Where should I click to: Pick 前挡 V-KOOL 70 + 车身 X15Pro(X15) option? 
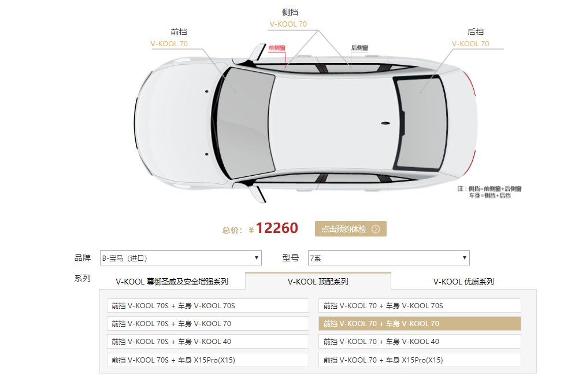tap(420, 360)
